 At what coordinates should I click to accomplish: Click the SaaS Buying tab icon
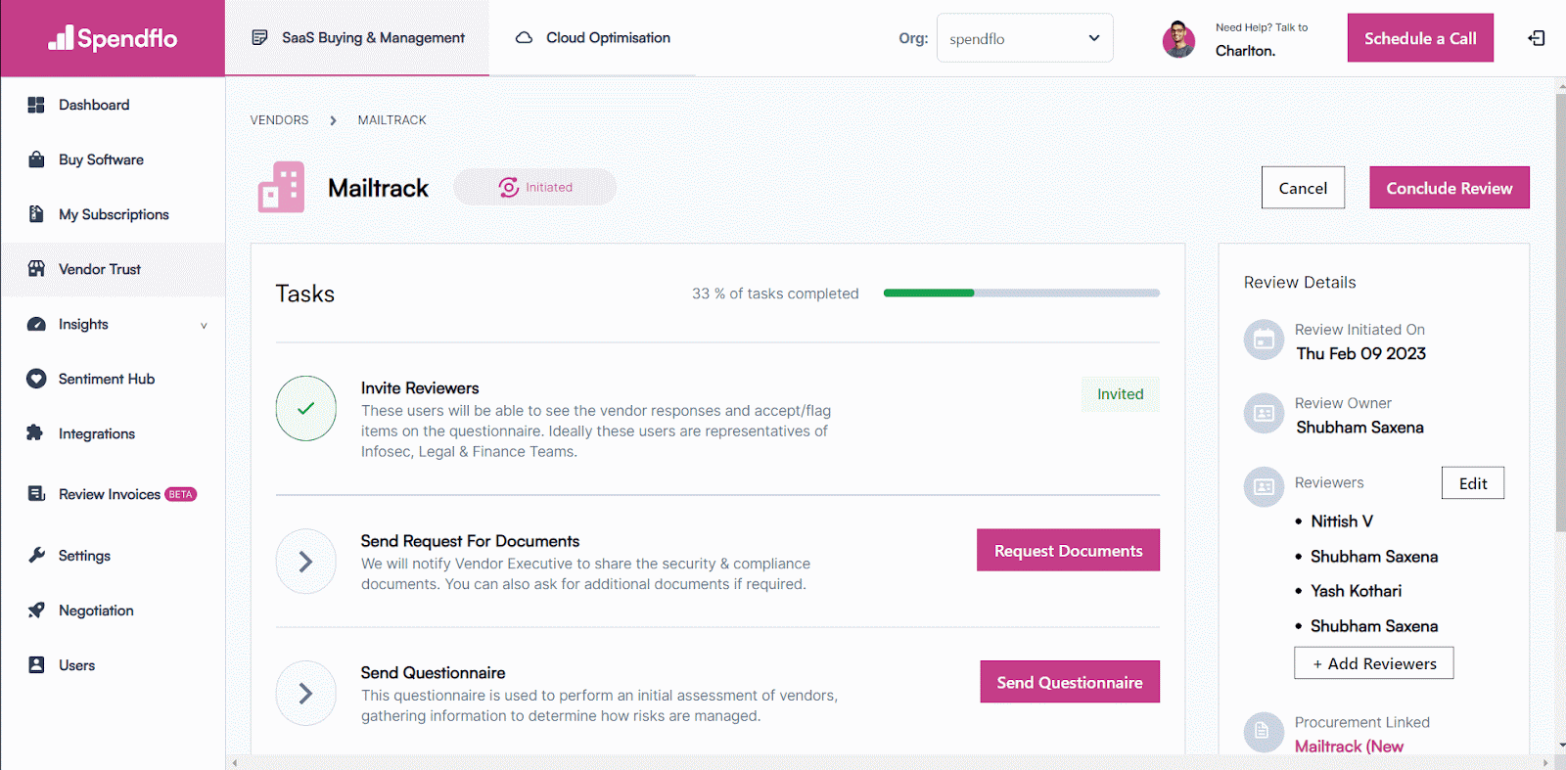(259, 38)
